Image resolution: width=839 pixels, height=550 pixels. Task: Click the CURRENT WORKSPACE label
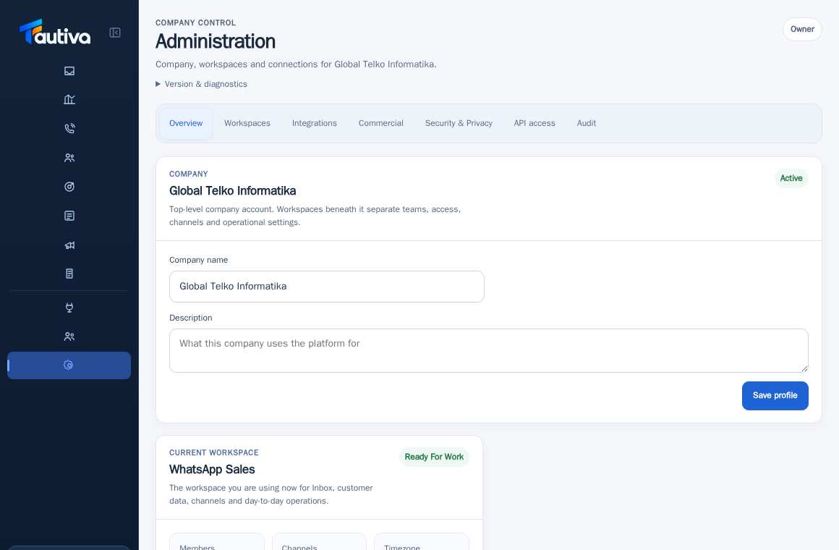coord(214,452)
